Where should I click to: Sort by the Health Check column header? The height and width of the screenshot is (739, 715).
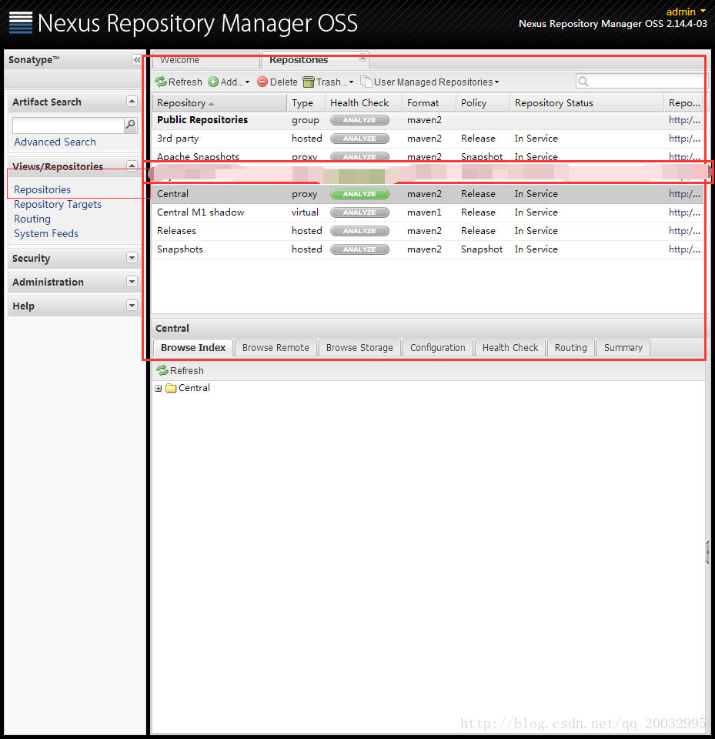363,102
